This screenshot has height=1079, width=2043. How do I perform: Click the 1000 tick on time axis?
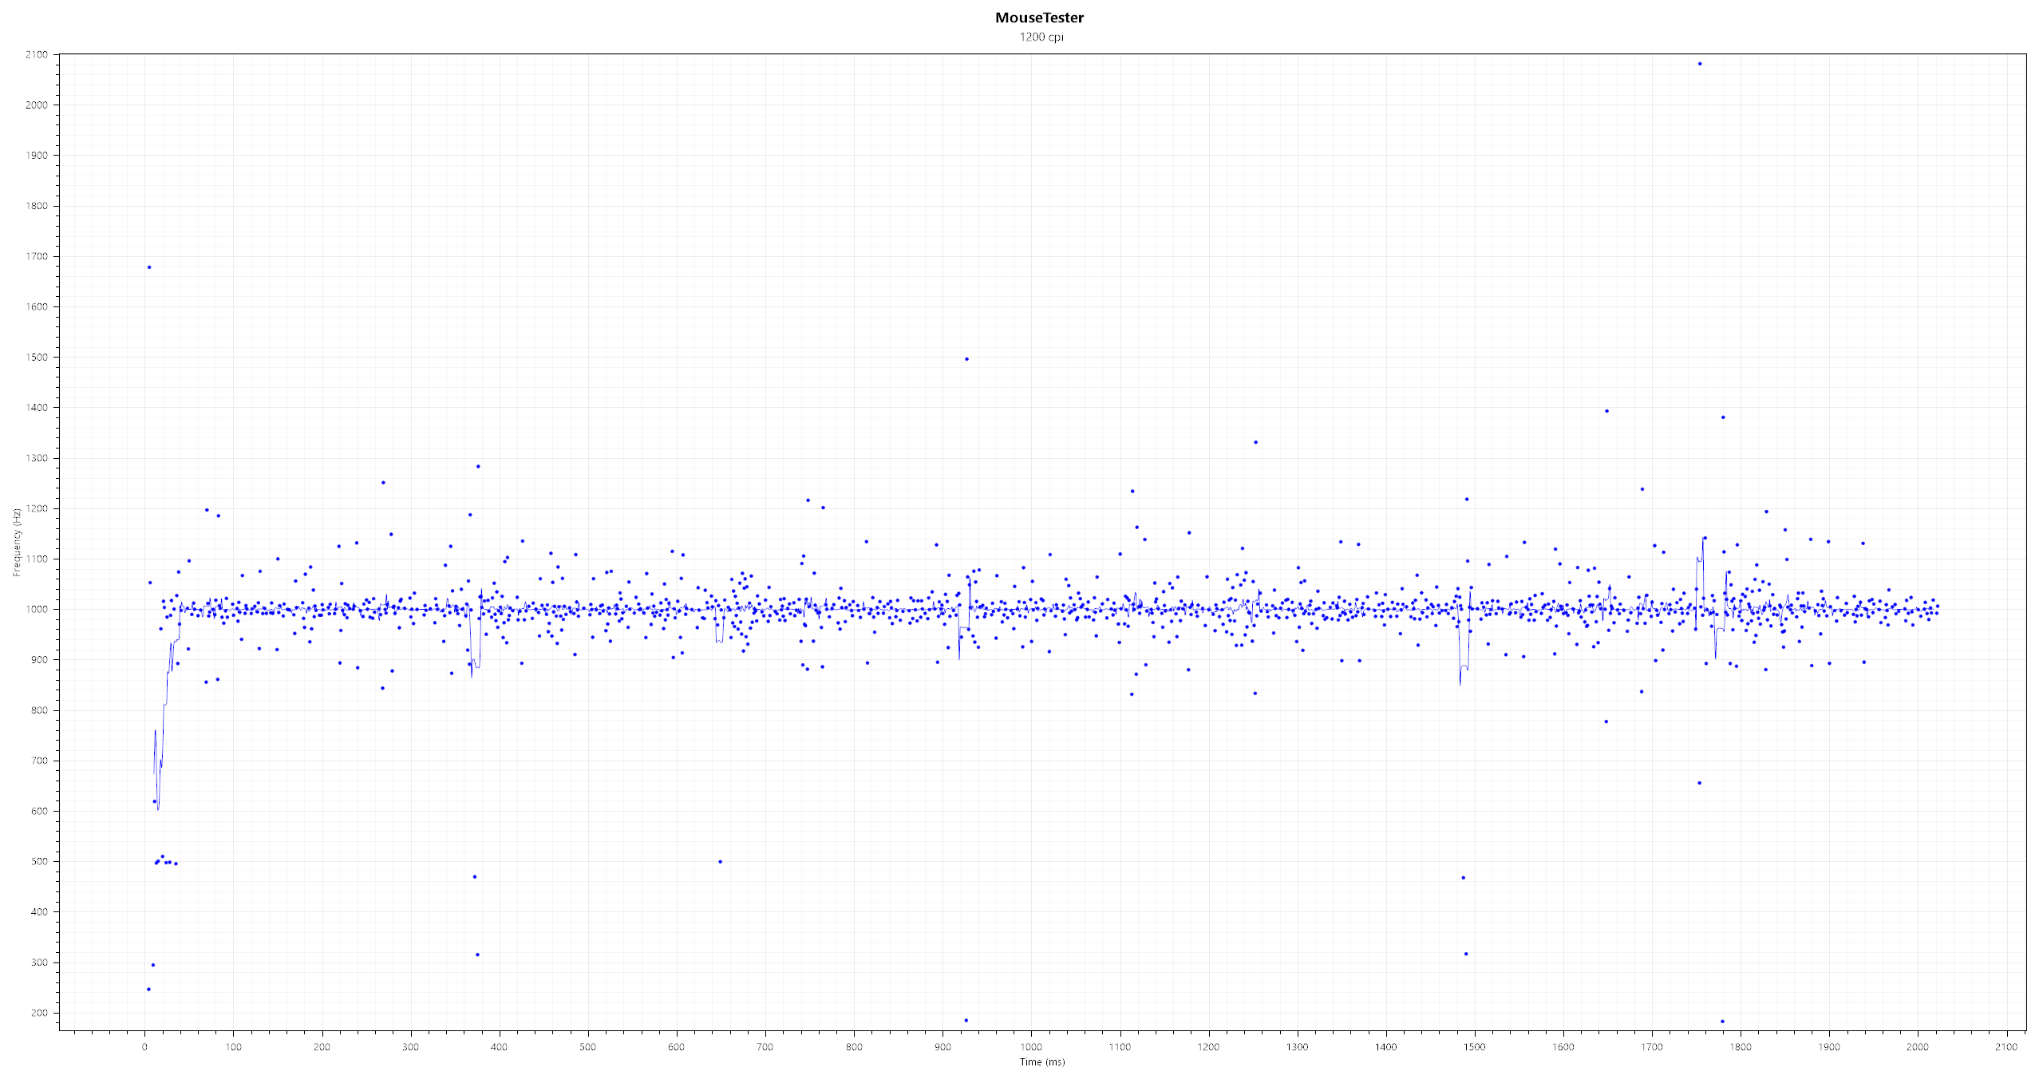(1031, 1047)
